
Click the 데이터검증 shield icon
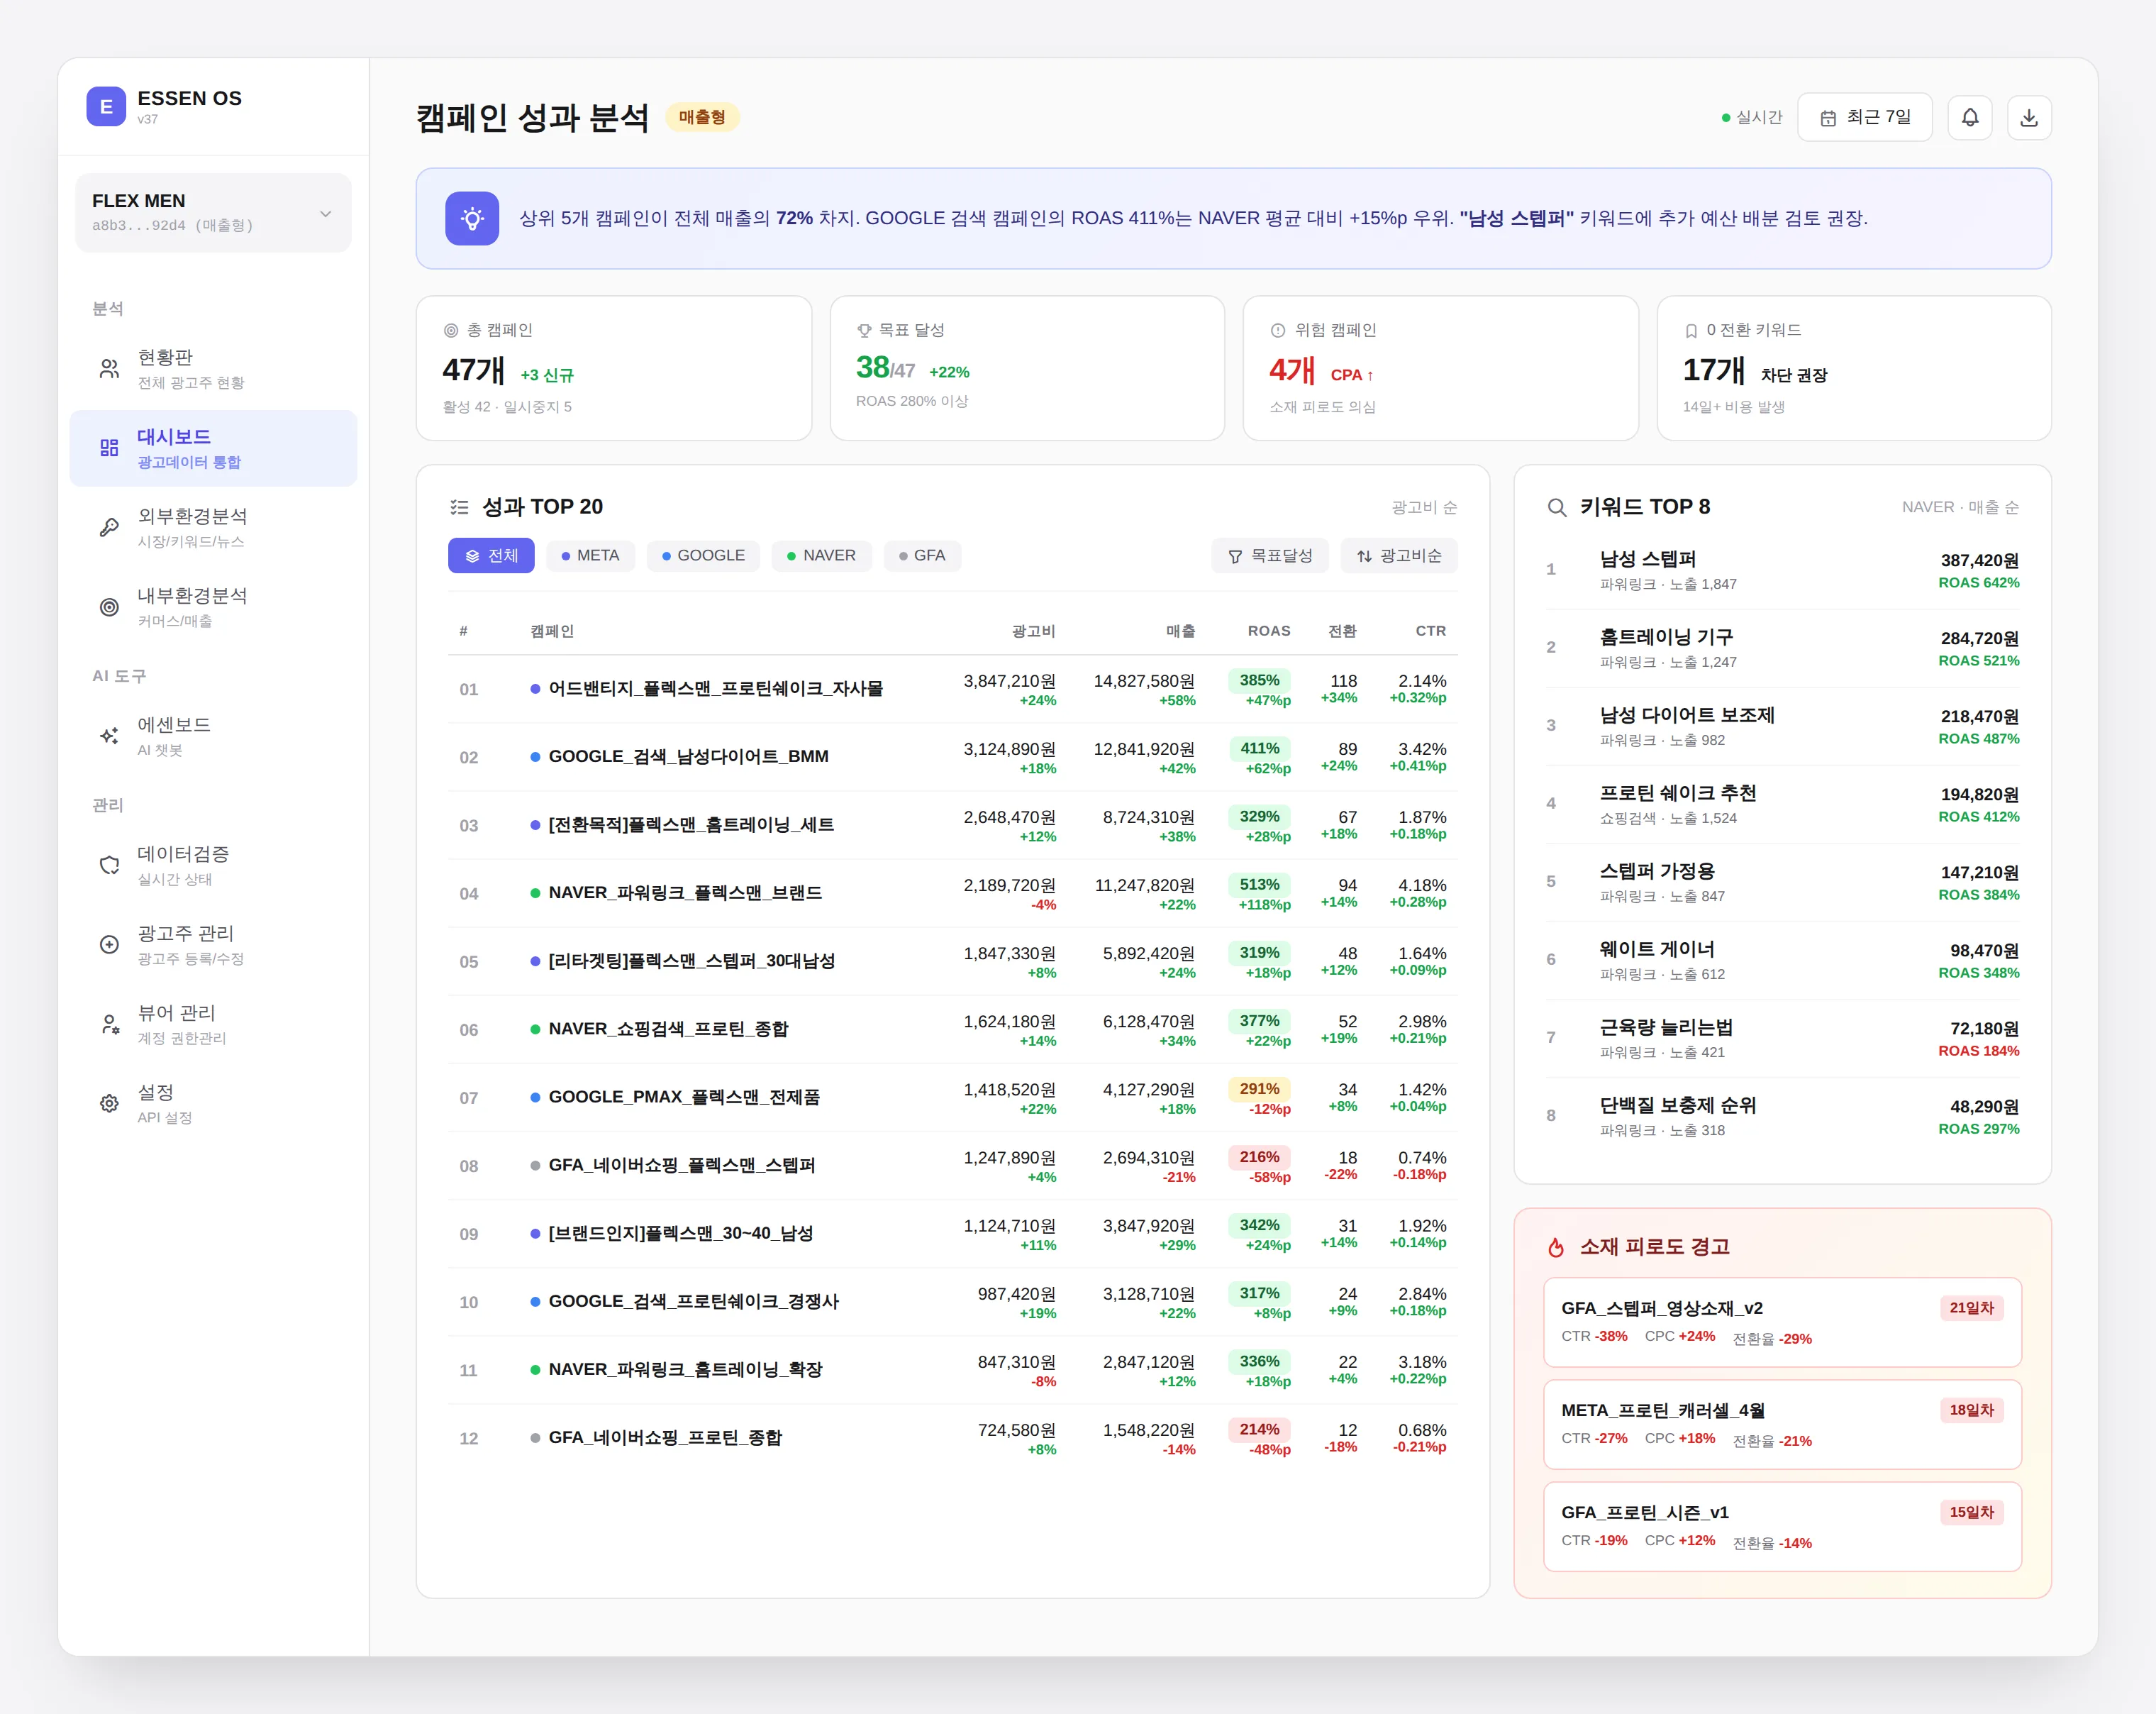point(109,865)
